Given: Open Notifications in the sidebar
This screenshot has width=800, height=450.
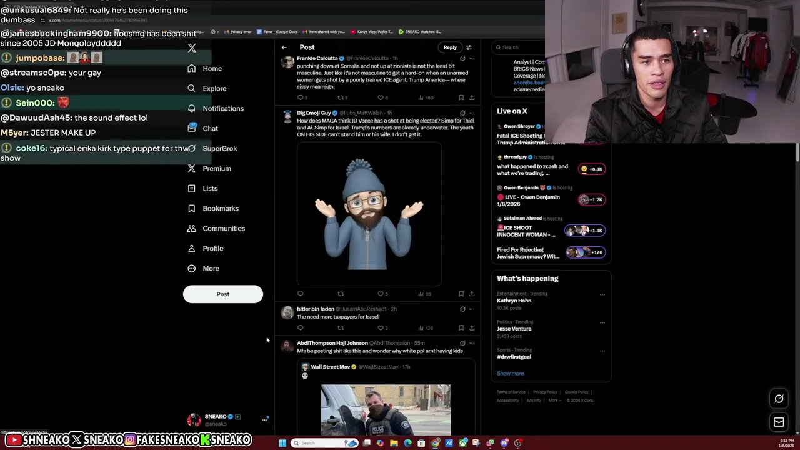Looking at the screenshot, I should 216,108.
